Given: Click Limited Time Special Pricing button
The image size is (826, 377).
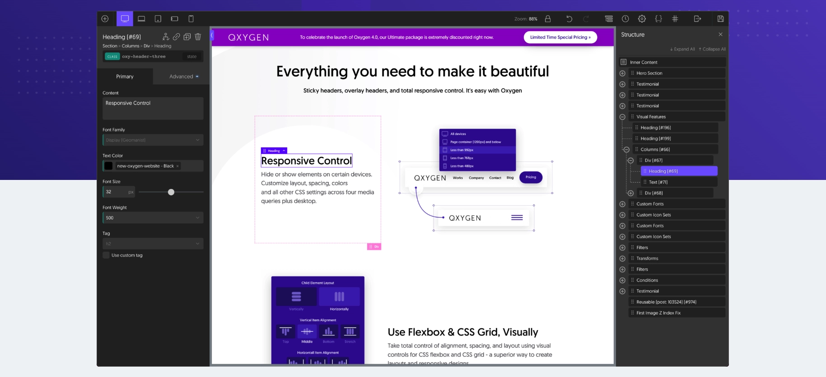Looking at the screenshot, I should point(560,37).
